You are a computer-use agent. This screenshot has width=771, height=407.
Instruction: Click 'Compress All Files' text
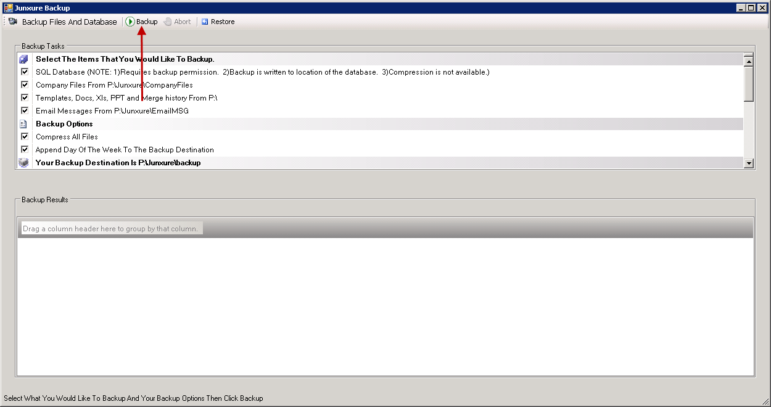[67, 137]
